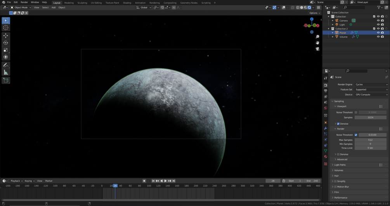Click the zoom viewport magnifier icon
This screenshot has height=206, width=390.
coord(317,37)
